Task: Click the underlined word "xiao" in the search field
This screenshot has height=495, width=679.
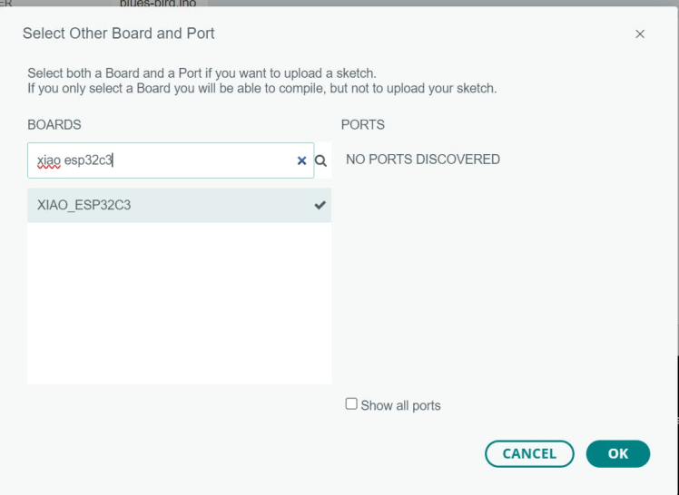Action: [x=48, y=160]
